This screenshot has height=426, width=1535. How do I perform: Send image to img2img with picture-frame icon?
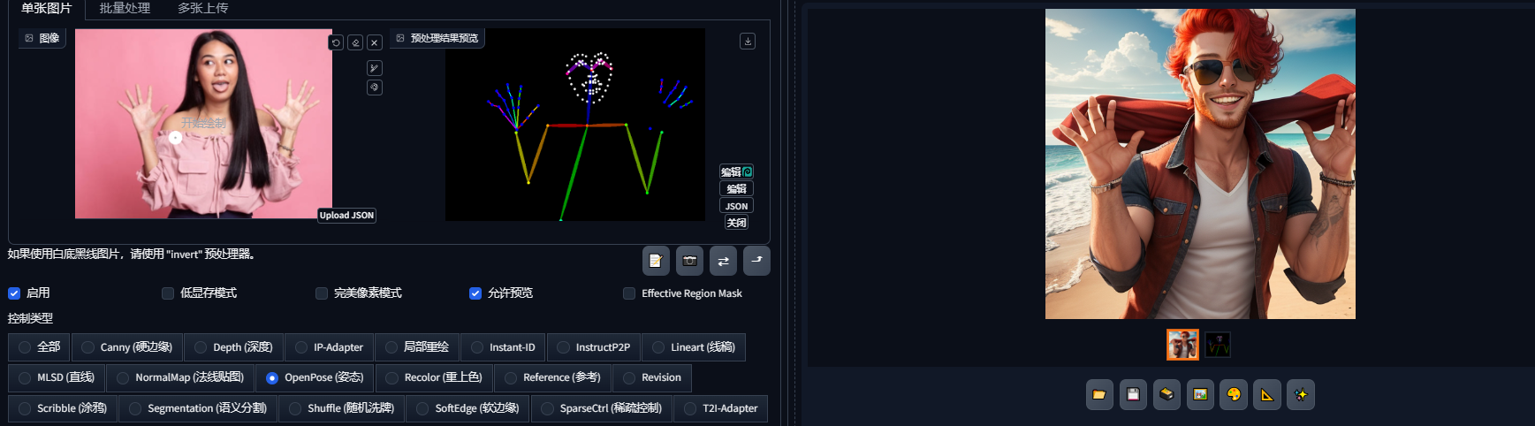point(1200,395)
